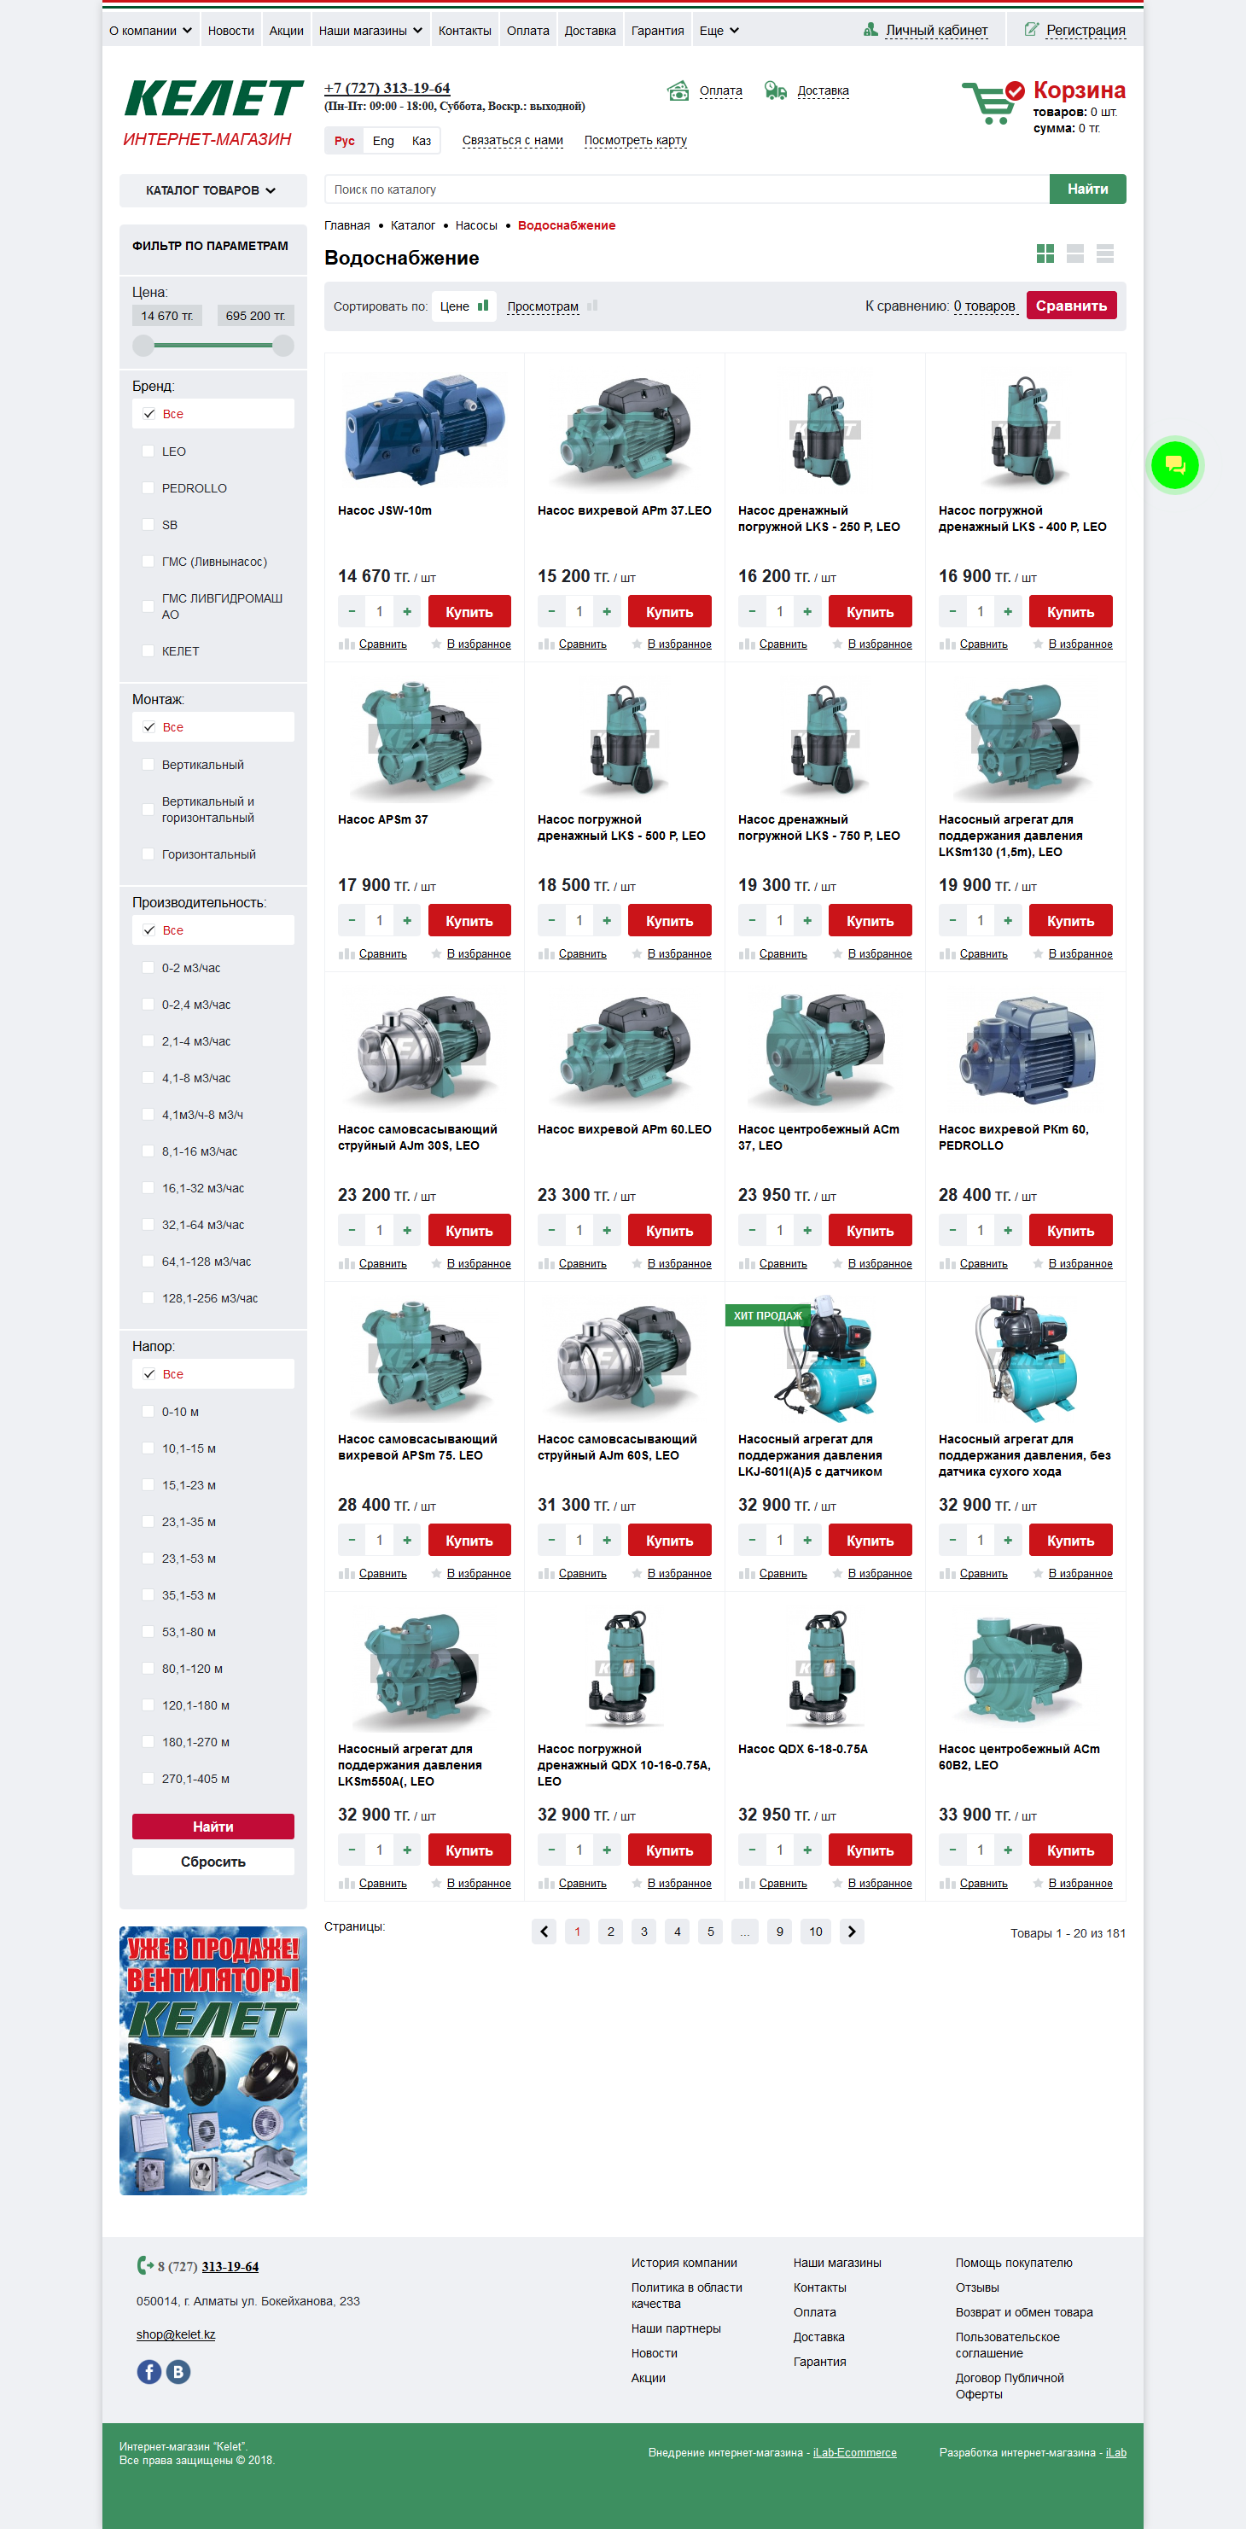
Task: Increase quantity for Насос JSW-10m
Action: 407,612
